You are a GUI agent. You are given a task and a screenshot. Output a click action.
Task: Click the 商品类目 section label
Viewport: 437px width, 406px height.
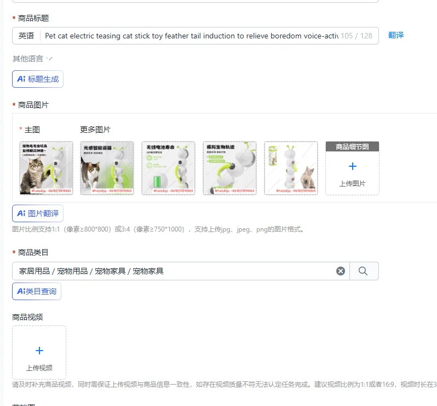pos(33,252)
